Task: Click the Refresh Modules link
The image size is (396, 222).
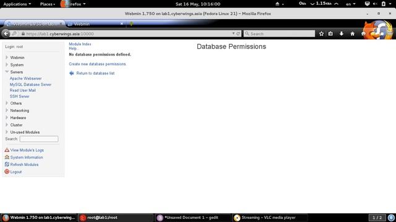Action: tap(24, 165)
